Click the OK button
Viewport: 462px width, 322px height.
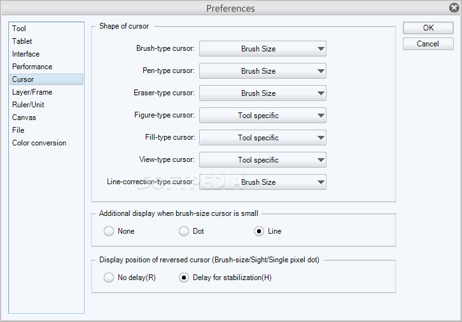(x=428, y=28)
